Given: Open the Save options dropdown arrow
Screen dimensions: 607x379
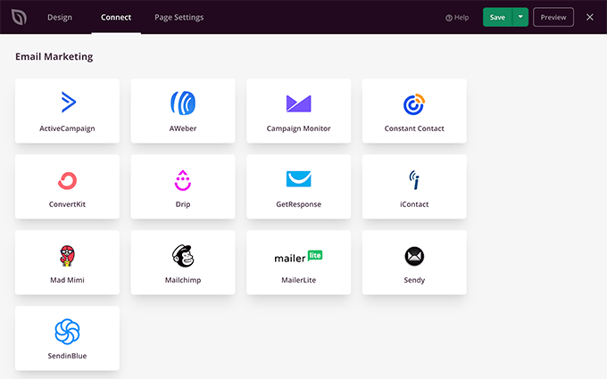Looking at the screenshot, I should [520, 17].
